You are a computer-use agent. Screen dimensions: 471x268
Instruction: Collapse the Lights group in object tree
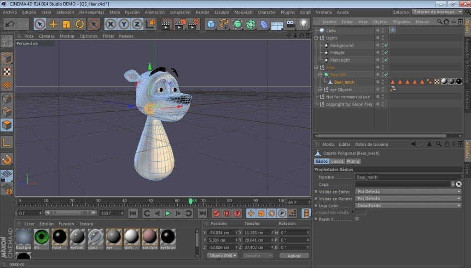[317, 38]
